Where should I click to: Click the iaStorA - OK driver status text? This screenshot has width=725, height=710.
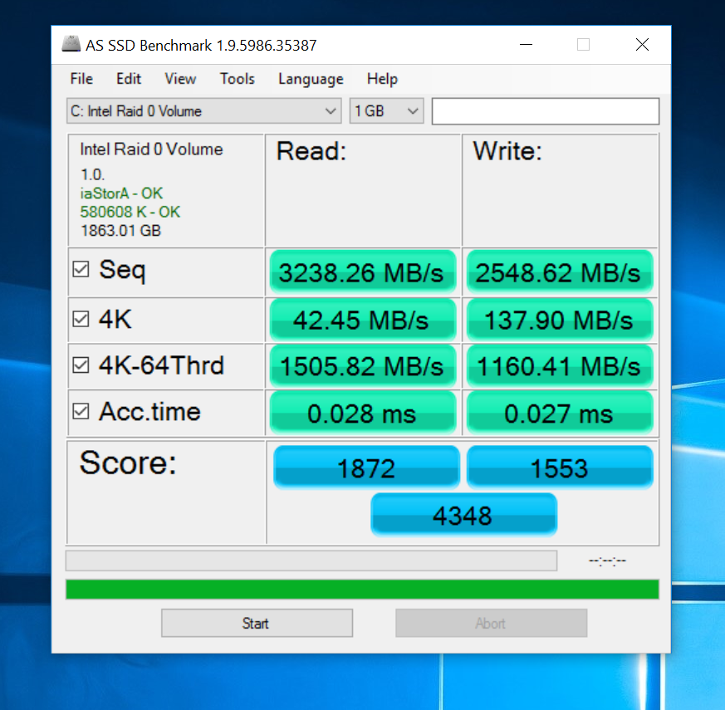[x=121, y=193]
